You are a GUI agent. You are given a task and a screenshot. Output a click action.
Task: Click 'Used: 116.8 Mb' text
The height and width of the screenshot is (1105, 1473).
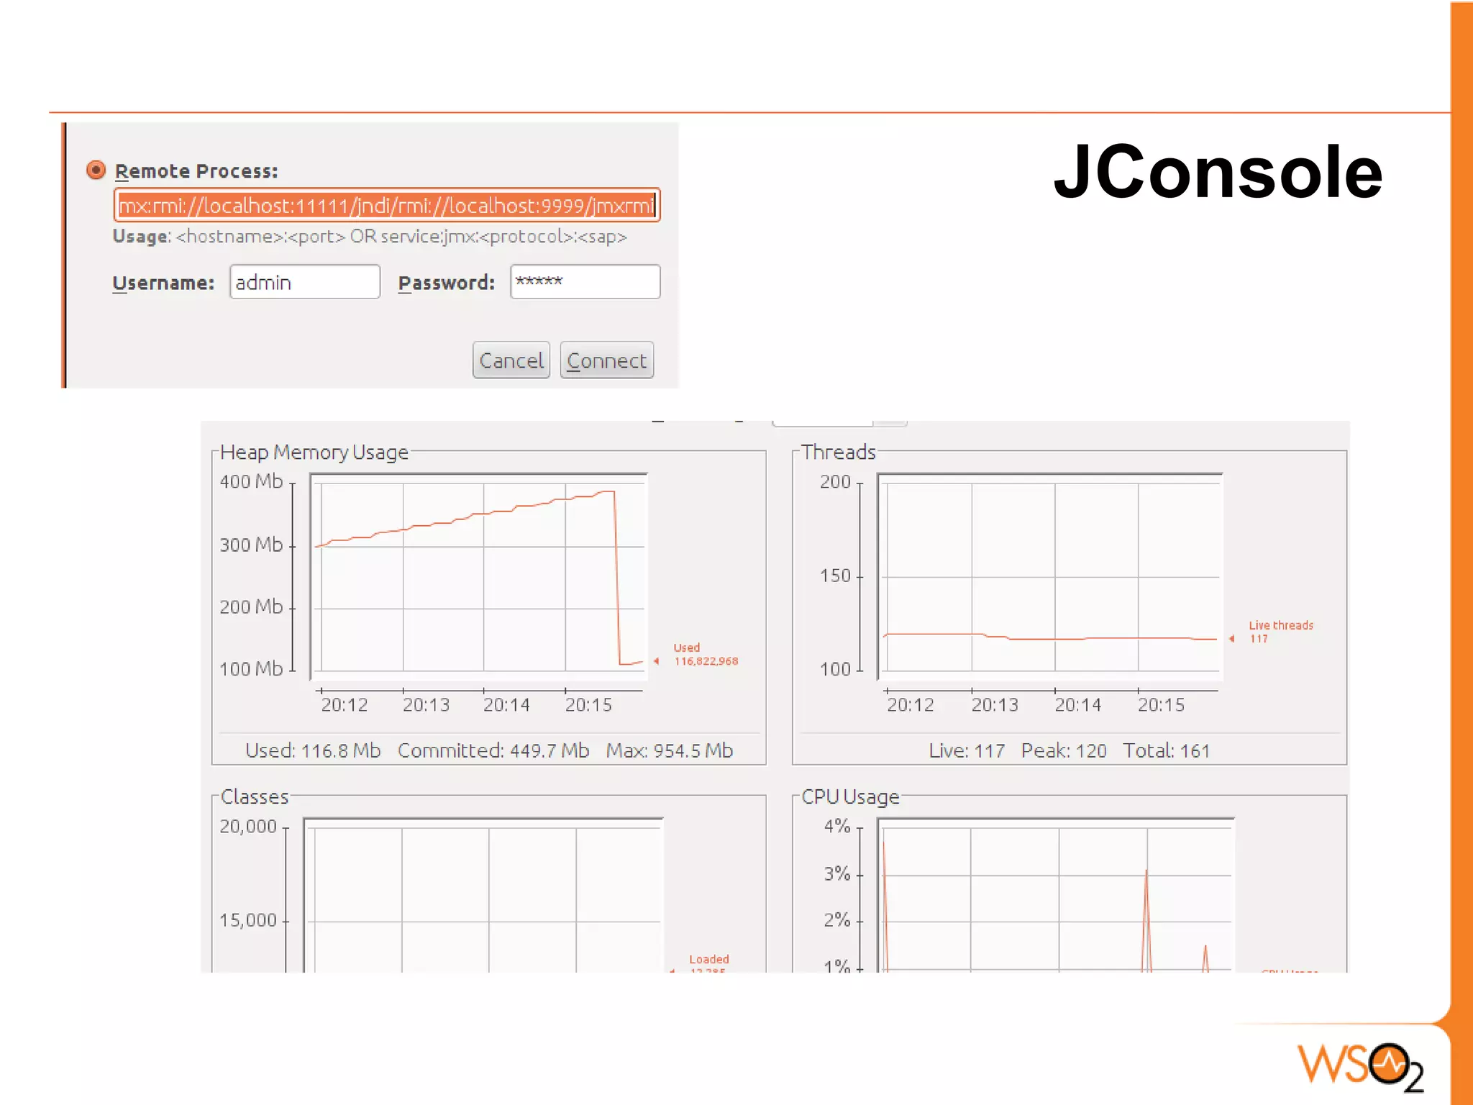[x=313, y=750]
